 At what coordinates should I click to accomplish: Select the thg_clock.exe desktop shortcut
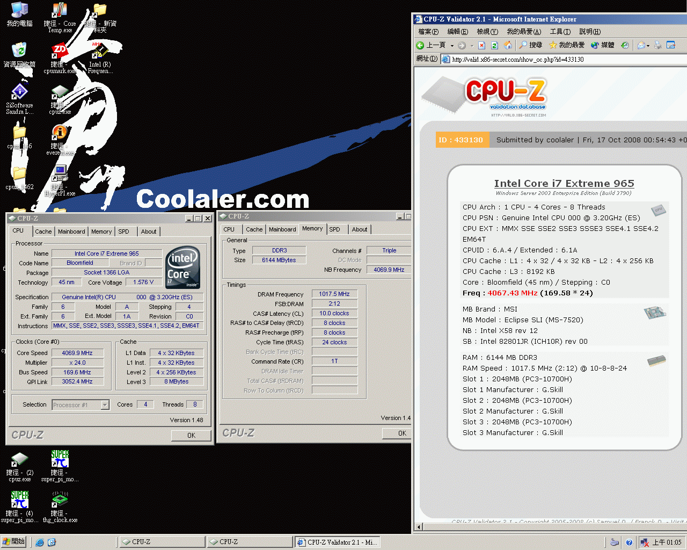click(x=60, y=508)
